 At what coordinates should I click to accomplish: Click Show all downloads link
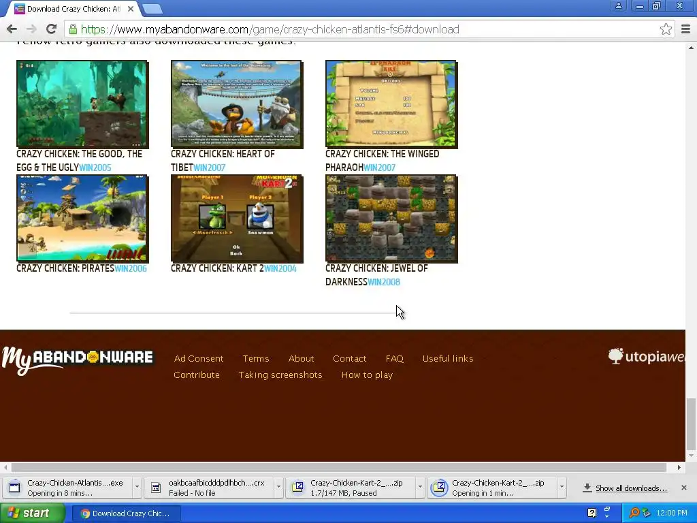631,488
